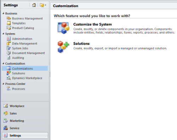Open the Customize the System link
Image resolution: width=177 pixels, height=140 pixels.
click(92, 24)
